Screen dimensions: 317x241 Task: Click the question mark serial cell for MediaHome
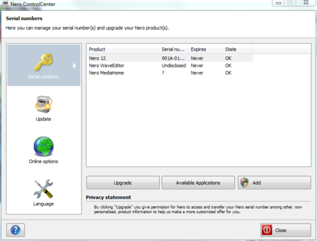point(163,73)
